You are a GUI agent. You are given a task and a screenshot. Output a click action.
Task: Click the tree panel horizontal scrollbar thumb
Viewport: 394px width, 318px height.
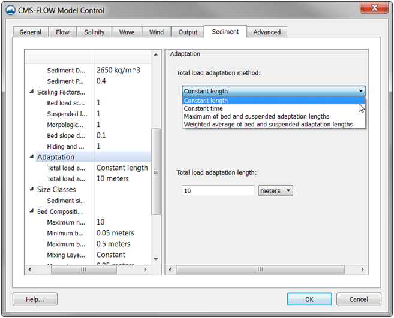point(84,269)
